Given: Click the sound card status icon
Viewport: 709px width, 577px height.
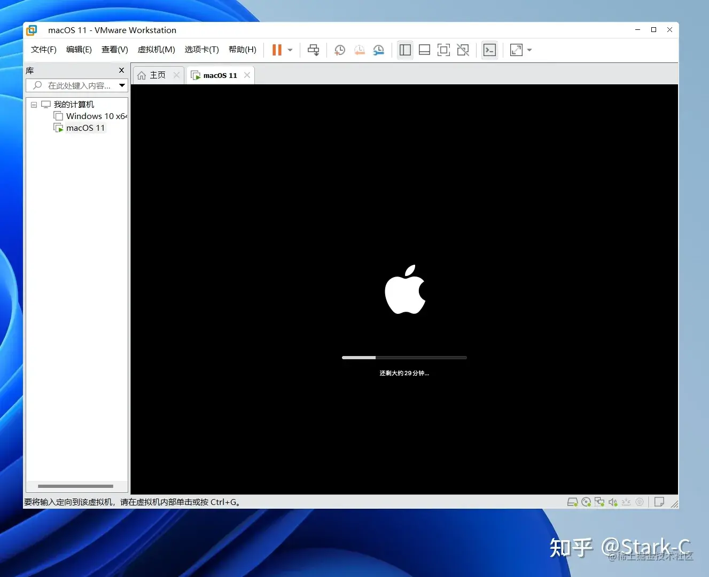Looking at the screenshot, I should pyautogui.click(x=613, y=502).
